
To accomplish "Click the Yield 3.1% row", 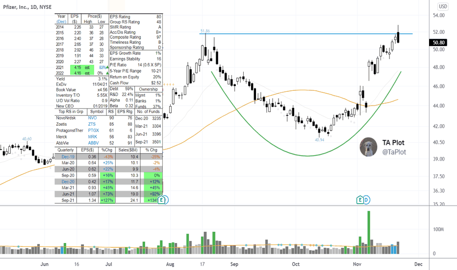I will pos(81,79).
